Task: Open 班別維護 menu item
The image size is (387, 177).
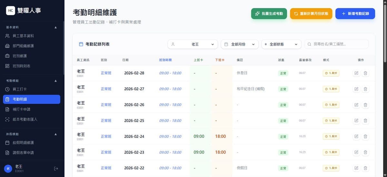Action: [x=32, y=56]
